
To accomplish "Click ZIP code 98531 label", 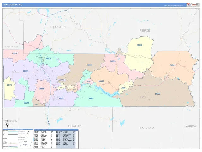I will point(49,59).
